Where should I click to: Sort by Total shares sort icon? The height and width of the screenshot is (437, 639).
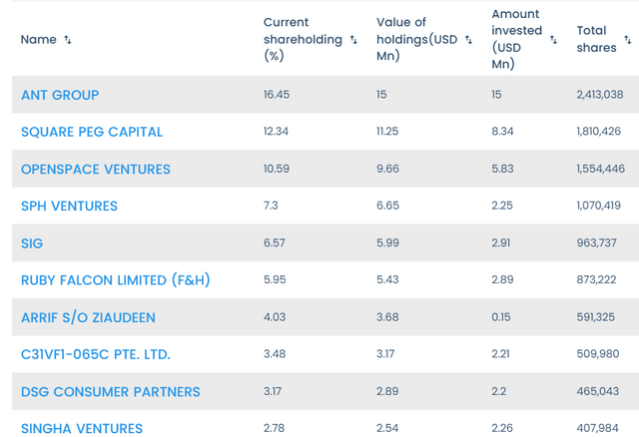click(x=629, y=40)
